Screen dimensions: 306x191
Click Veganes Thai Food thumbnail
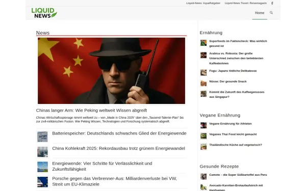click(203, 136)
